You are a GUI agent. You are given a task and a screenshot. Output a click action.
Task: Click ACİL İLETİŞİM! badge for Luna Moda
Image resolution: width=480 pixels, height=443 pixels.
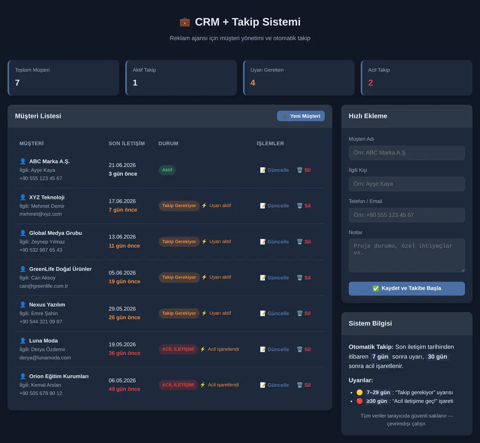178,349
